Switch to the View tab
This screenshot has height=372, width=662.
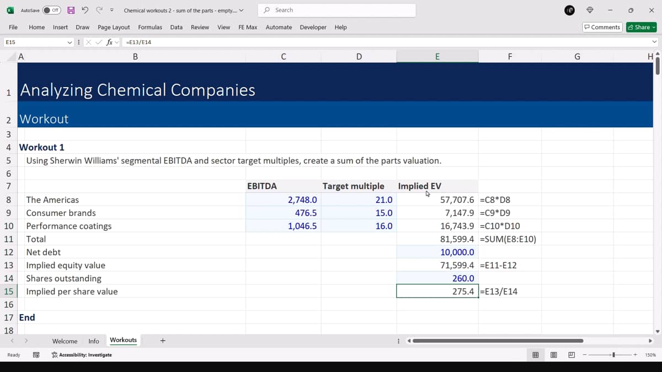tap(224, 27)
